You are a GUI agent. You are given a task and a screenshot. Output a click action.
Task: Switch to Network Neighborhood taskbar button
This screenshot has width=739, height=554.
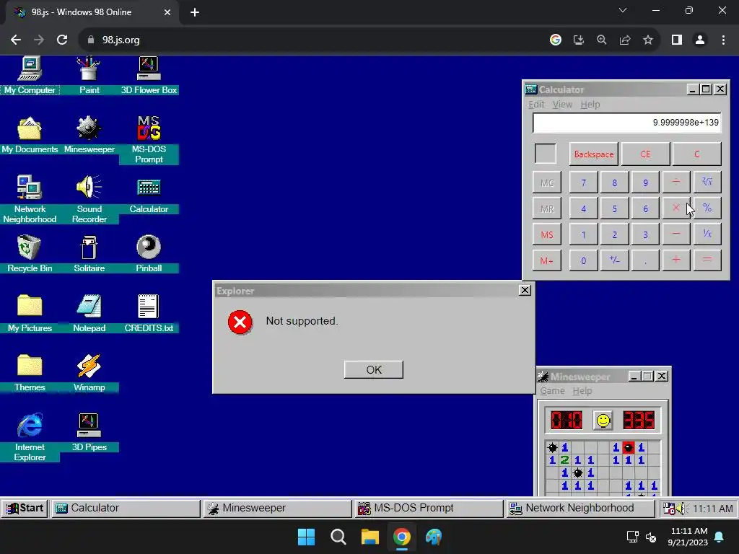pyautogui.click(x=581, y=509)
